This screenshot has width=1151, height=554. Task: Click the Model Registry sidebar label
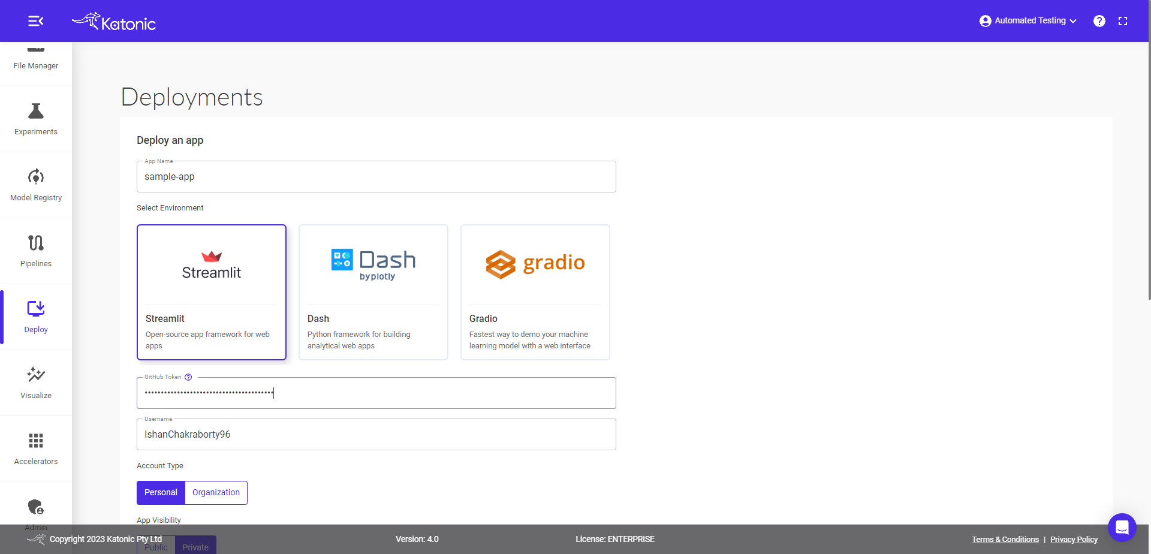[x=36, y=198]
